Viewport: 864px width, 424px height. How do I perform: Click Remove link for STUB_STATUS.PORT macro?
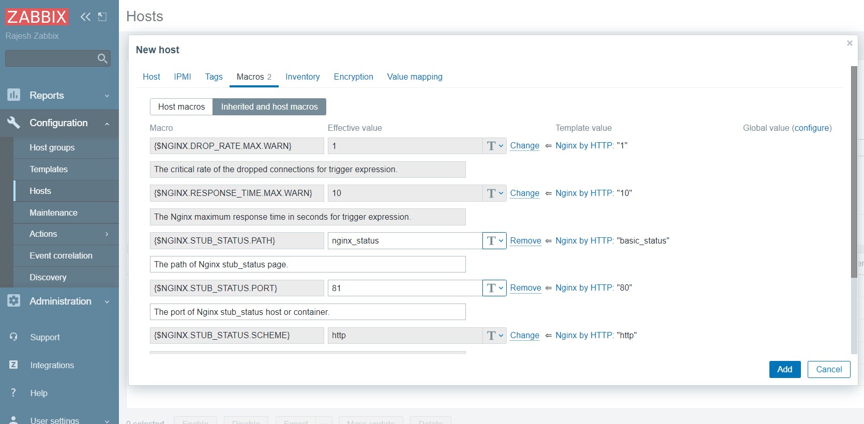[x=525, y=288]
